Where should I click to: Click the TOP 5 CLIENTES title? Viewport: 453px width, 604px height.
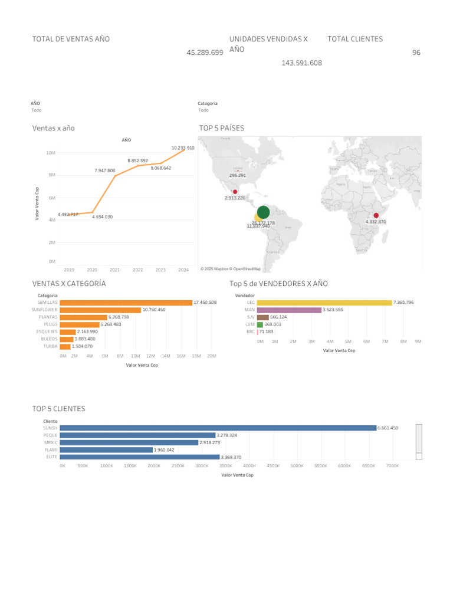click(x=58, y=409)
